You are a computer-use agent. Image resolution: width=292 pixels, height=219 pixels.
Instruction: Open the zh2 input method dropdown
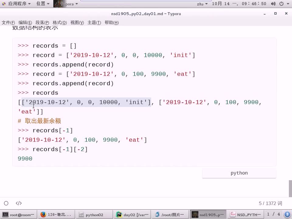tap(202, 4)
